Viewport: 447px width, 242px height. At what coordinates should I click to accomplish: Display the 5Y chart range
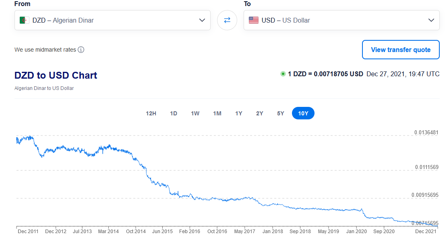click(x=281, y=113)
